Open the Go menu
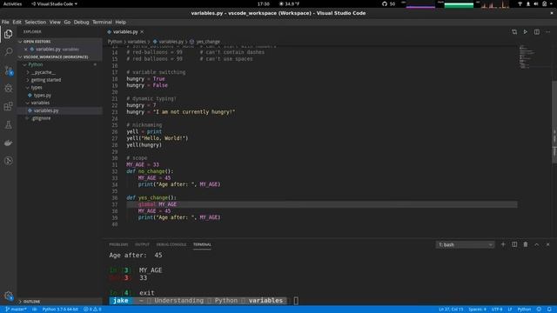557x313 pixels. click(67, 22)
